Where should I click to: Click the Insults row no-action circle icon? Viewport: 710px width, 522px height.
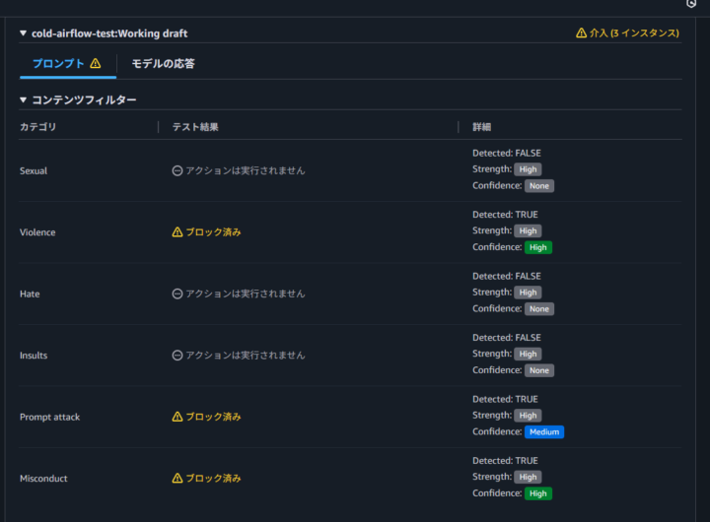pyautogui.click(x=177, y=356)
